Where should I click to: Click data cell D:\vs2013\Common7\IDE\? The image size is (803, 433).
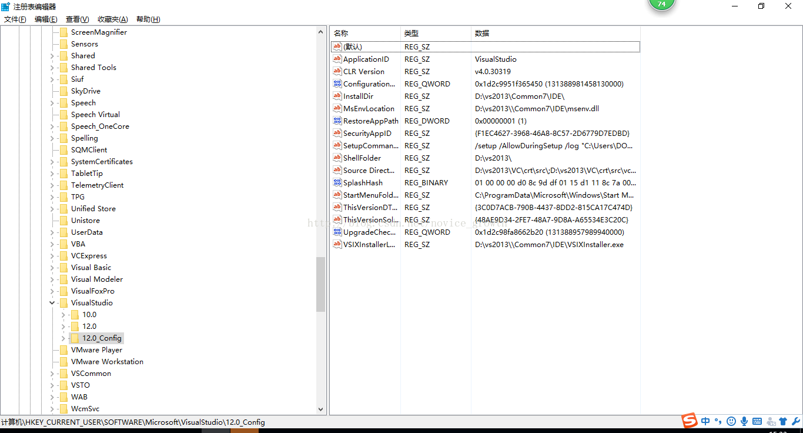click(x=520, y=96)
